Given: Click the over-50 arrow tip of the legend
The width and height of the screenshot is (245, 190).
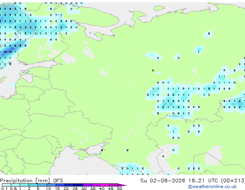Looking at the screenshot, I should (122, 185).
